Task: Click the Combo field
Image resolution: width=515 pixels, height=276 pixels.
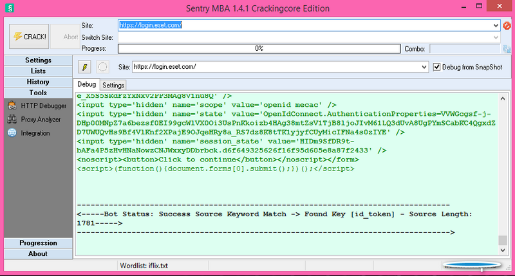Action: pos(465,49)
